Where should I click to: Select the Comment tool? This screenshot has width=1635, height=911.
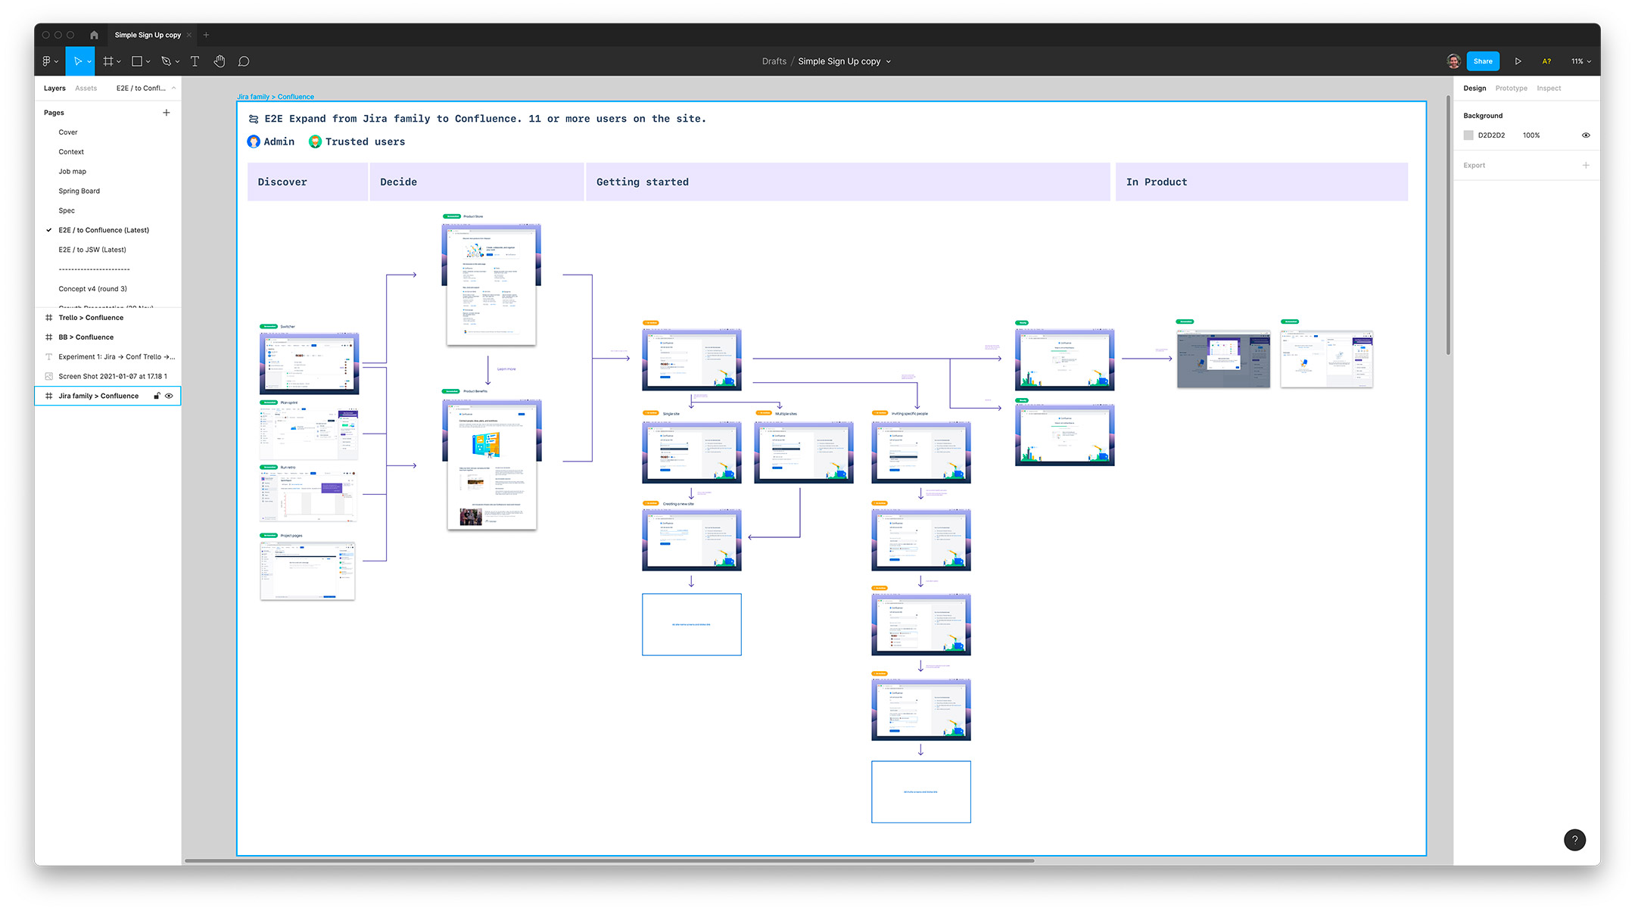(244, 61)
